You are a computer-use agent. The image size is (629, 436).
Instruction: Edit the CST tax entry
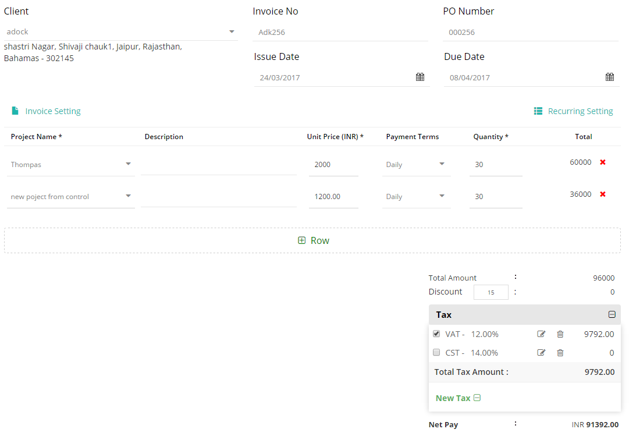(541, 353)
